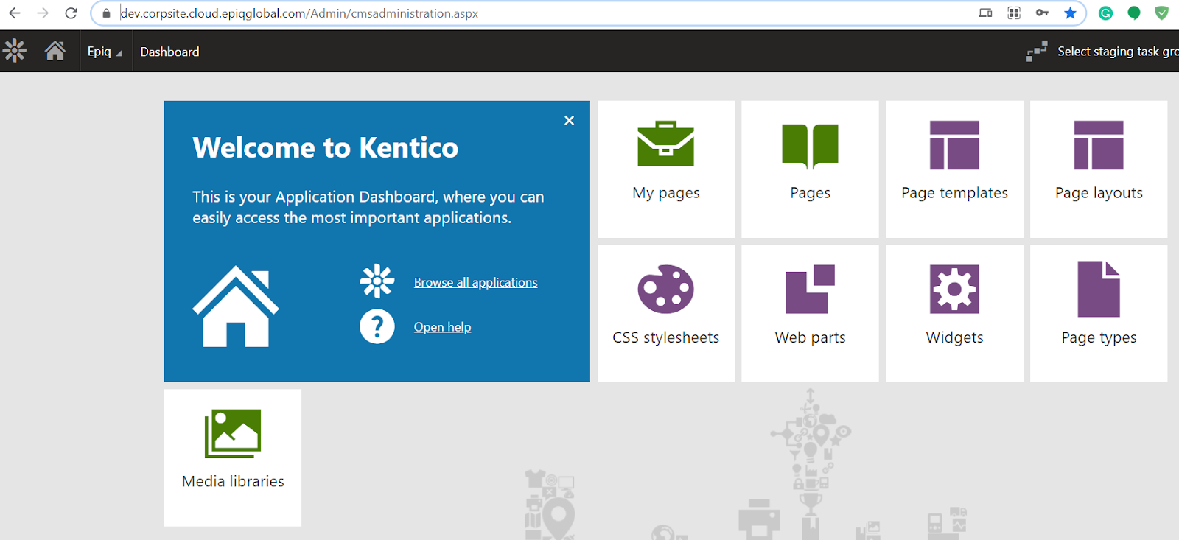Open Select staging task group menu
Viewport: 1179px width, 540px height.
1117,52
